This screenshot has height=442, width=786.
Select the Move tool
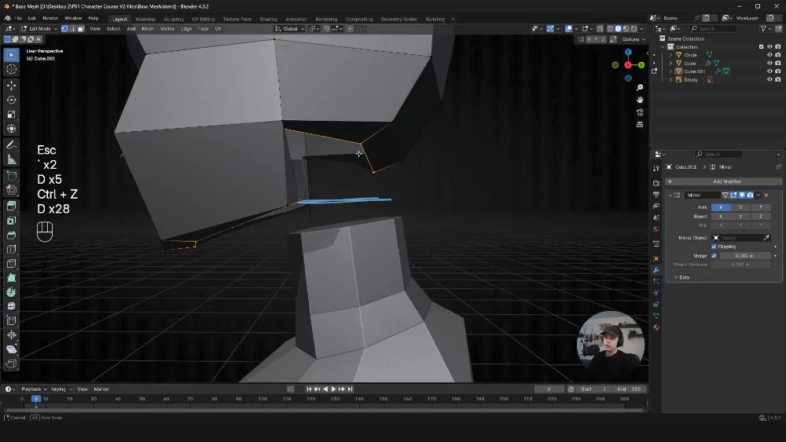11,86
